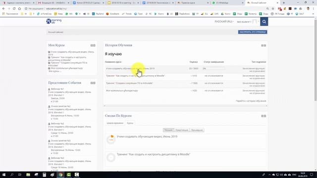Open Chrome three-dot menu
Viewport: 317px width, 178px height.
coord(314,9)
